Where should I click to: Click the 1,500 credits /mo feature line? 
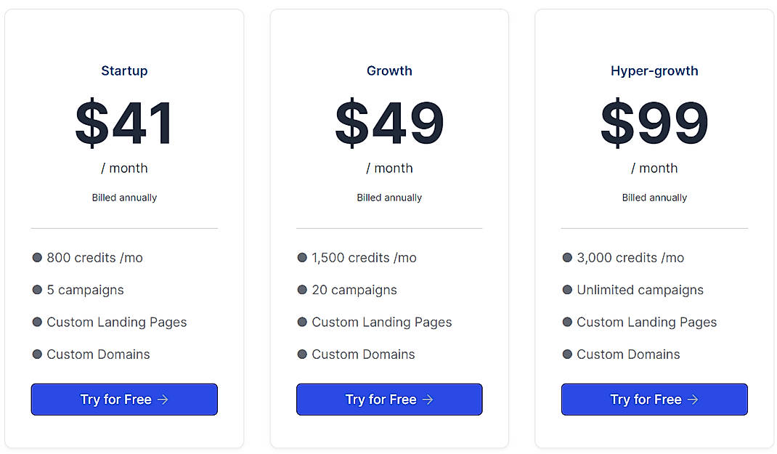(x=365, y=257)
